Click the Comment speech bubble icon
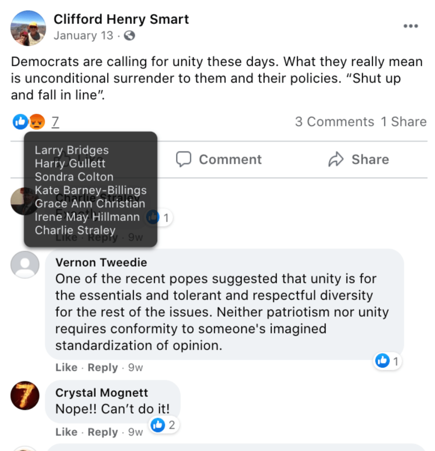 coord(184,160)
